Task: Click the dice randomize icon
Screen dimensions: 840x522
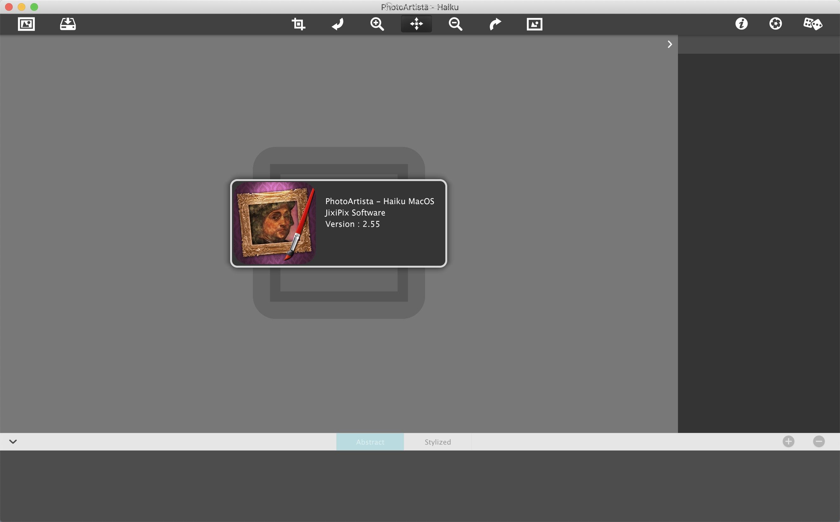Action: click(813, 24)
